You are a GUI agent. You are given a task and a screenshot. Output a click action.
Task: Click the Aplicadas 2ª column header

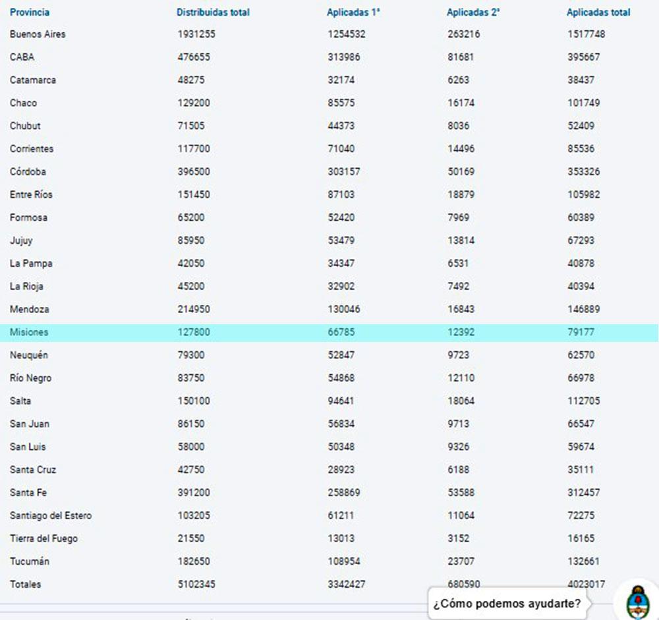473,12
